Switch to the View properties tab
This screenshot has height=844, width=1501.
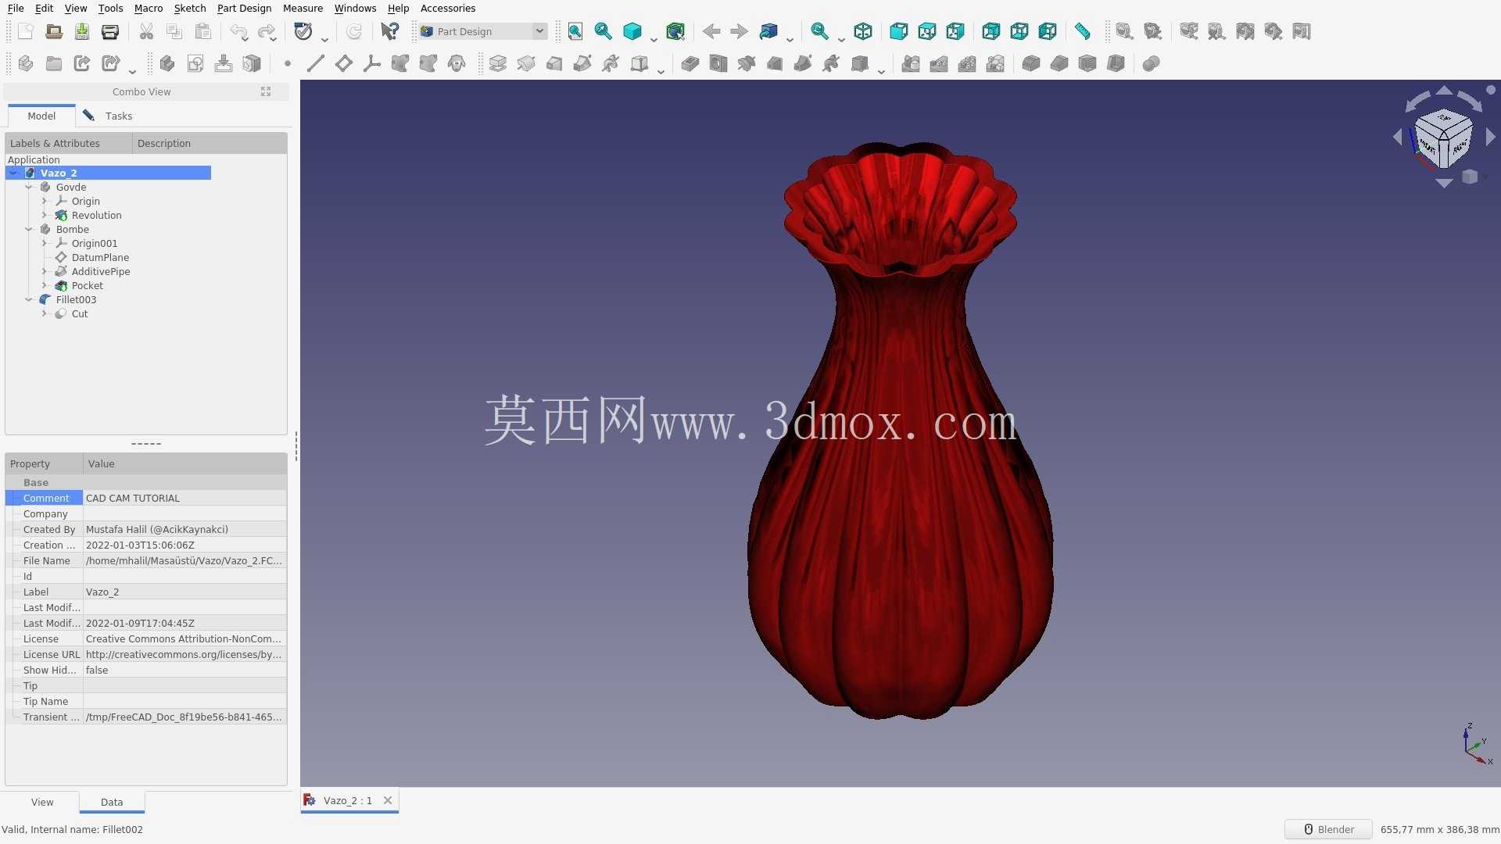click(42, 802)
